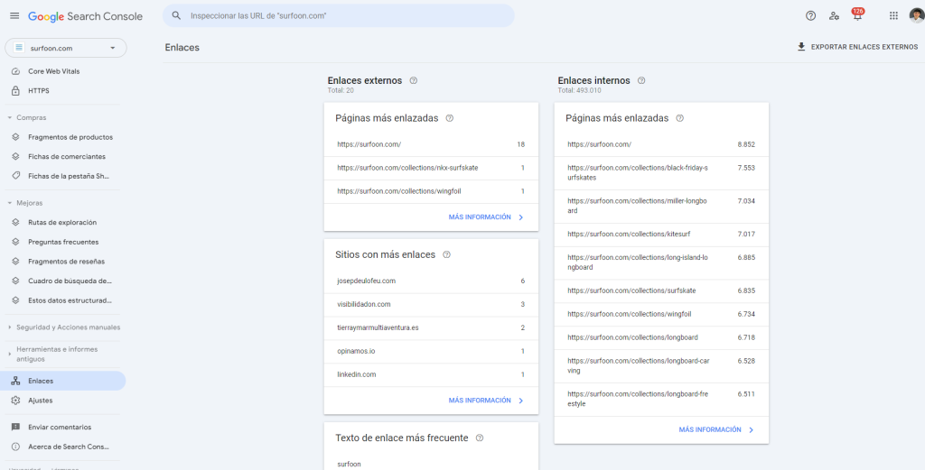
Task: Open Core Web Vitals report
Action: [56, 71]
